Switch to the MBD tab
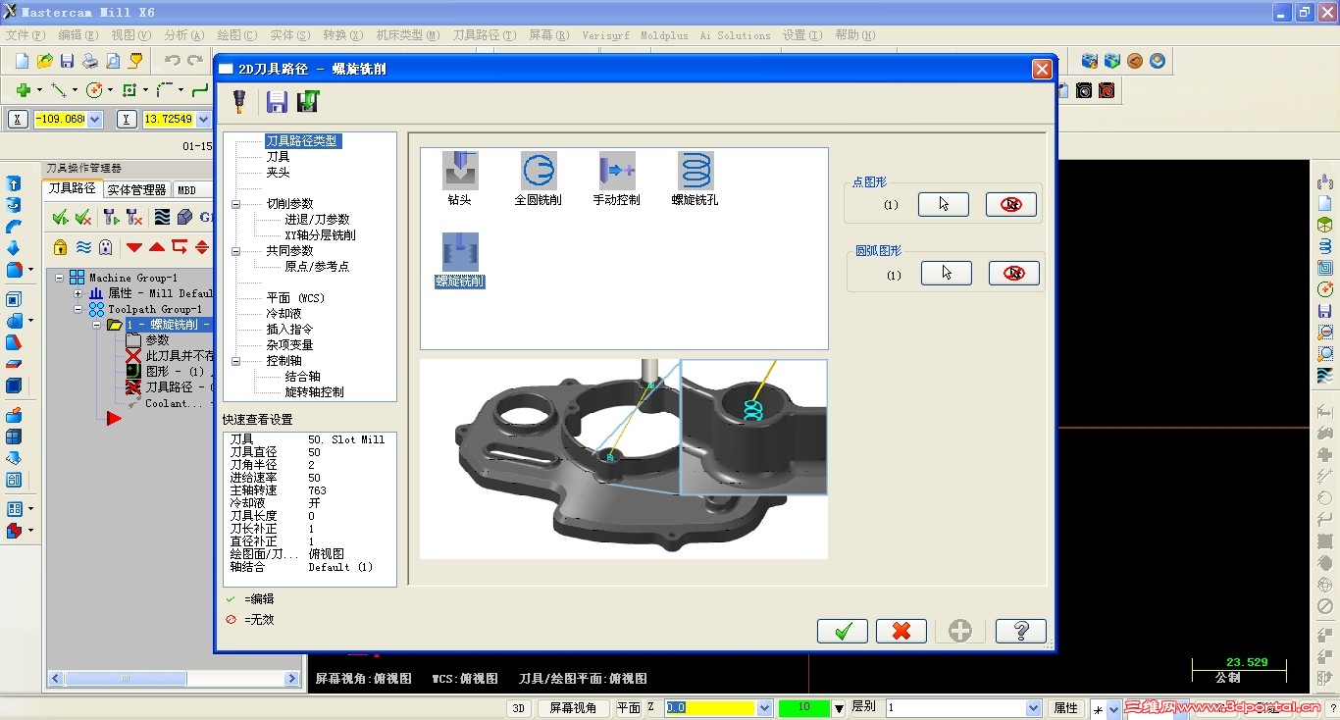Screen dimensions: 1340x720 186,189
